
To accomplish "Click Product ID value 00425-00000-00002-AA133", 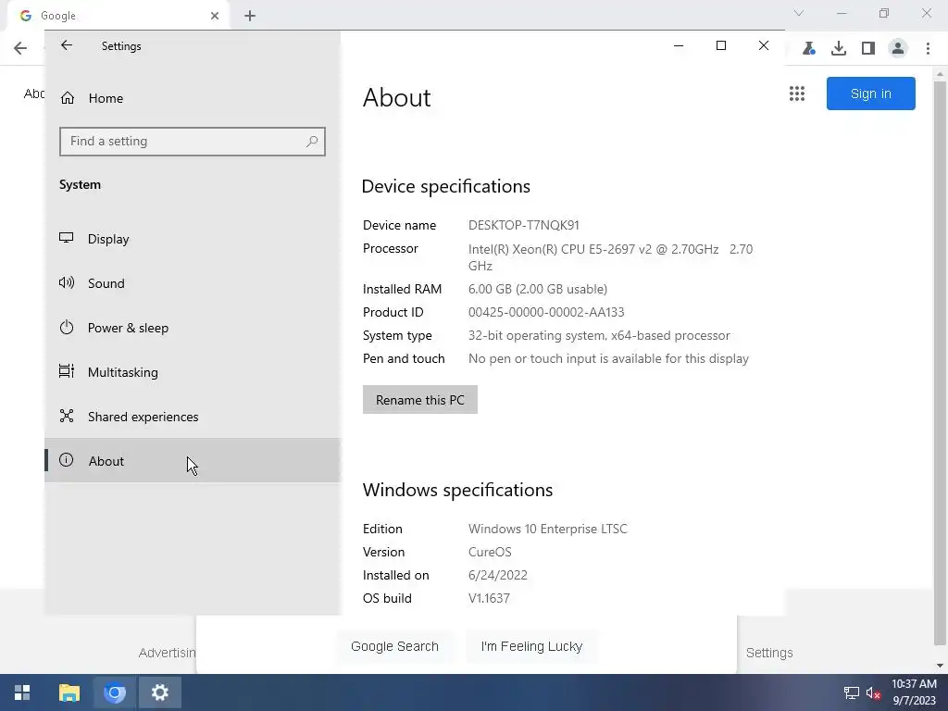I will 546,313.
